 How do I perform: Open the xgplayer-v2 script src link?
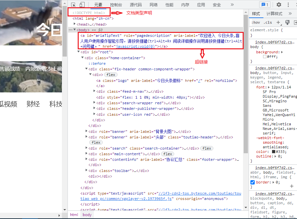coord(161,196)
